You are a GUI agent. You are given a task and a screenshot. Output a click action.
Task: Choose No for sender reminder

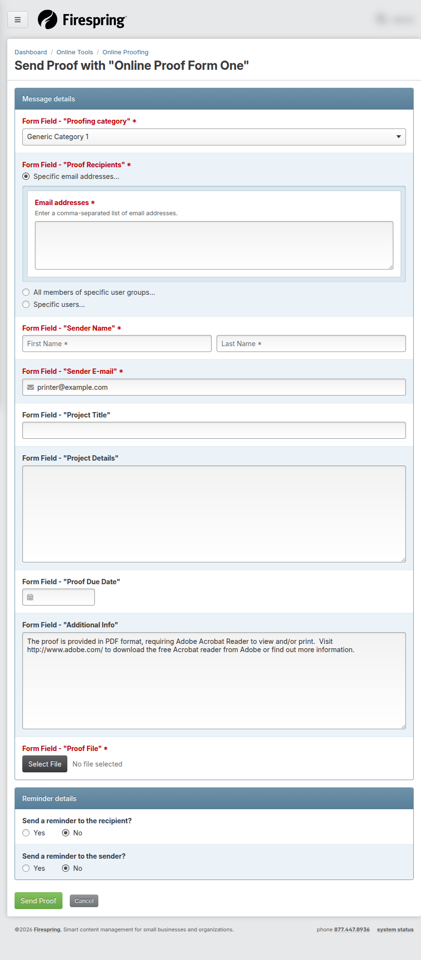[x=66, y=868]
